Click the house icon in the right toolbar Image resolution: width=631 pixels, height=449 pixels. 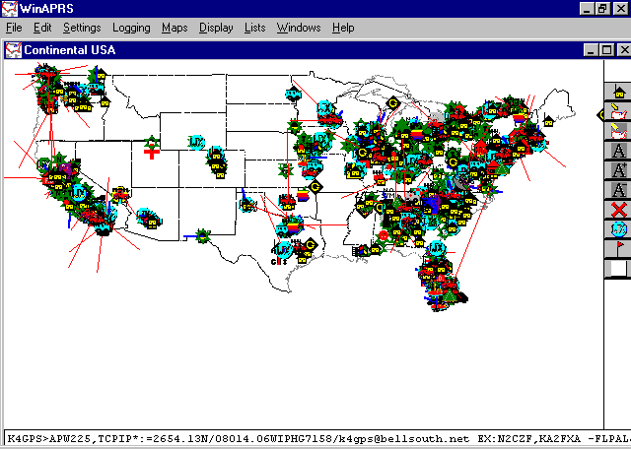click(617, 93)
